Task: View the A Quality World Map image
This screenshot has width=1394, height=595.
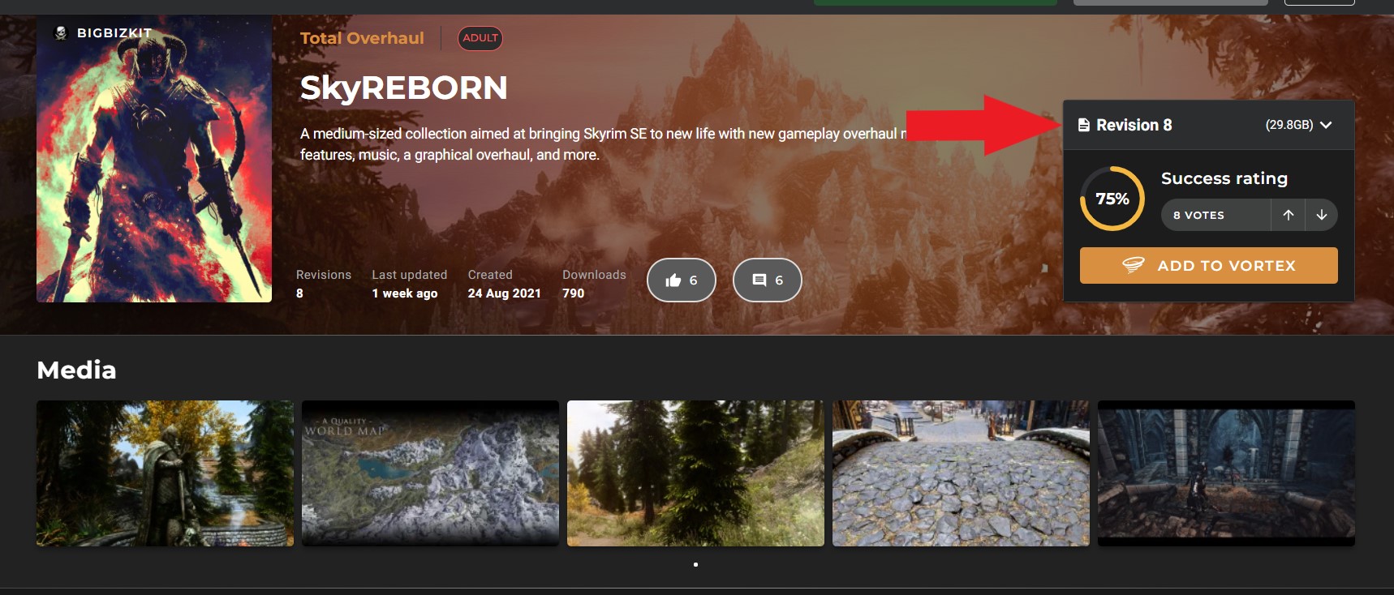Action: pos(430,473)
